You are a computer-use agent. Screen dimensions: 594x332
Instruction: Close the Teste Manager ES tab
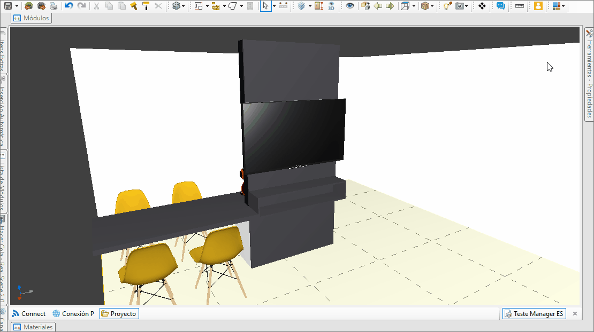tap(575, 313)
